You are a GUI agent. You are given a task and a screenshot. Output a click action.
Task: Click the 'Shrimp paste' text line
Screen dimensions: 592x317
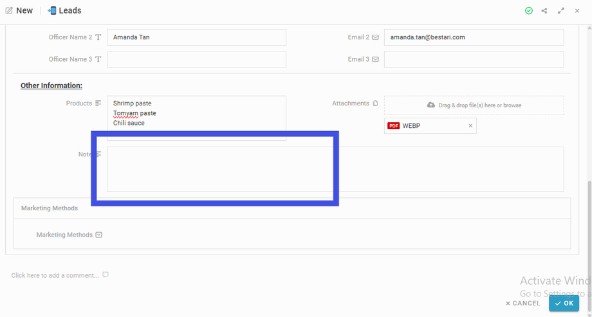click(x=132, y=103)
